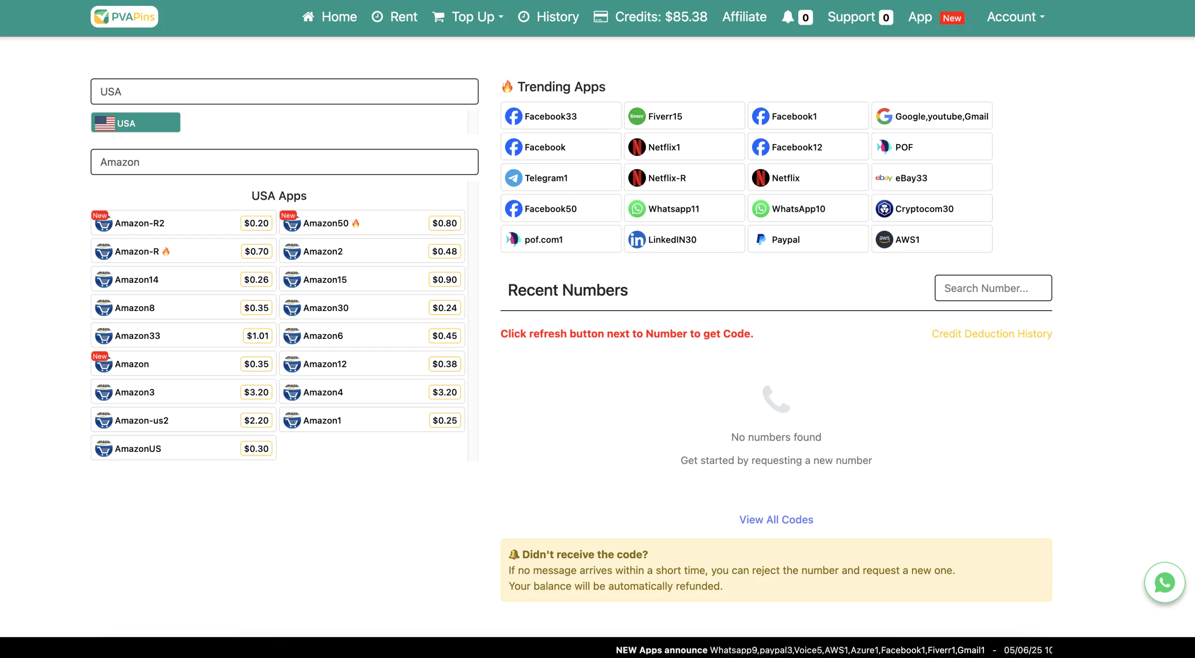Choose the Amazon-R2 app for $0.20

click(x=183, y=223)
